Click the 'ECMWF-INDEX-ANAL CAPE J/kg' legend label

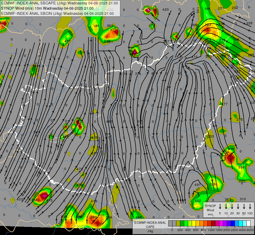tap(150, 227)
